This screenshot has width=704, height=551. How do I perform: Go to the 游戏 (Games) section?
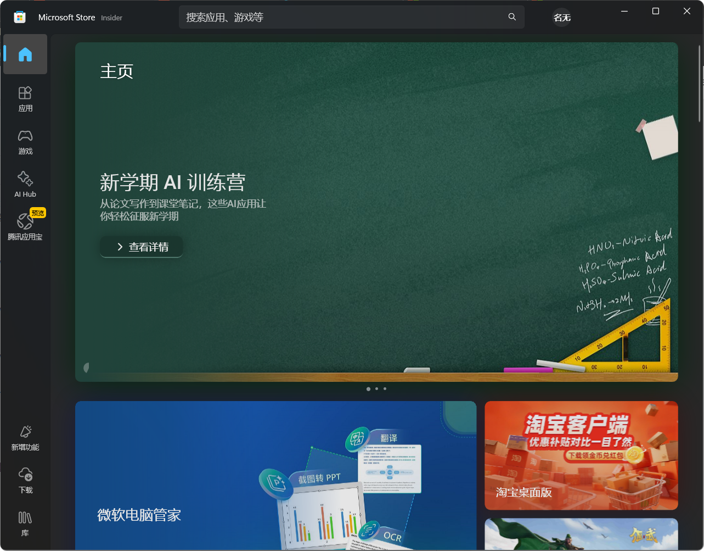click(x=25, y=142)
